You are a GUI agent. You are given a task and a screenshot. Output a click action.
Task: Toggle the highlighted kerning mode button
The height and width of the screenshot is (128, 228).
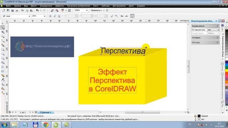tap(132, 16)
